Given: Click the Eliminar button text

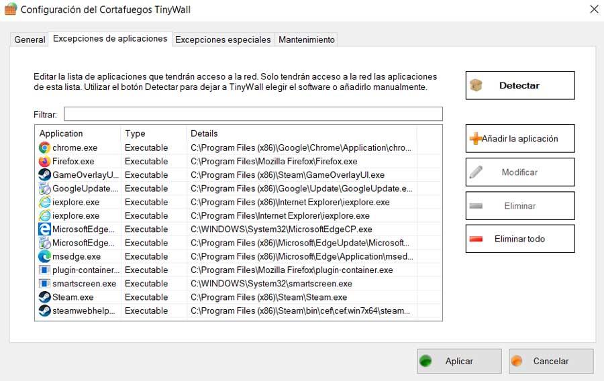Looking at the screenshot, I should pyautogui.click(x=520, y=206).
